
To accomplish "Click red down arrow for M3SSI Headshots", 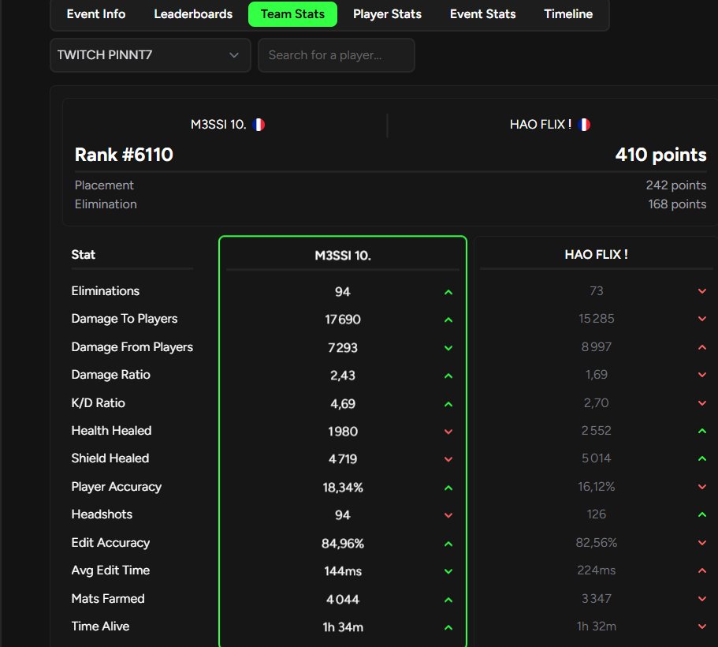I will 448,515.
